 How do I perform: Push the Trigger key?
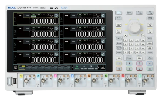[x=129, y=58]
